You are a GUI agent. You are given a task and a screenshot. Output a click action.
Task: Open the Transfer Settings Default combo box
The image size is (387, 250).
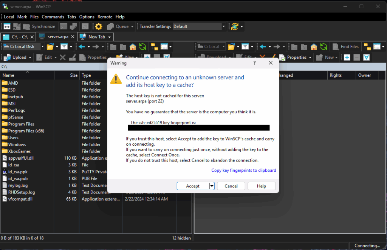pyautogui.click(x=199, y=26)
